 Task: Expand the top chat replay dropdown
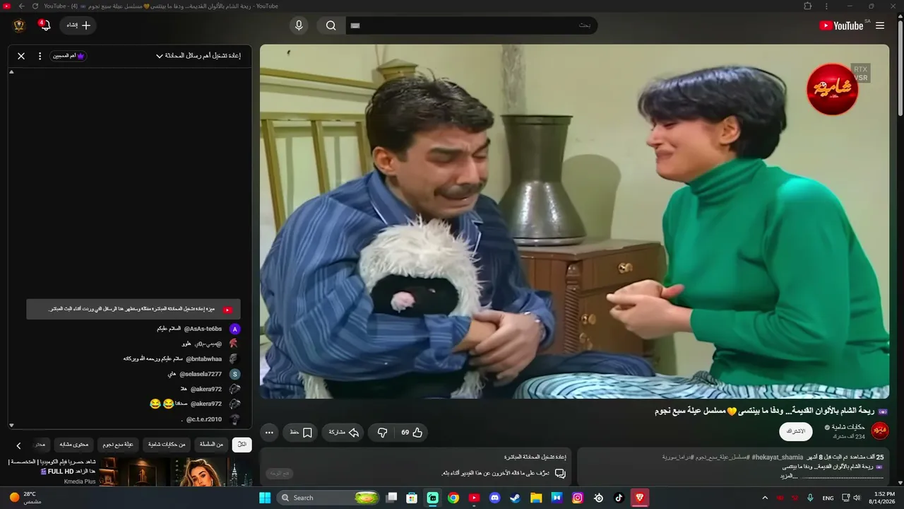pyautogui.click(x=198, y=56)
